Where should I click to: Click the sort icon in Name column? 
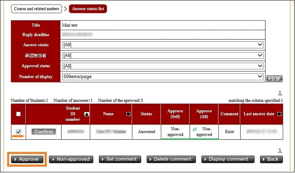coord(128,114)
